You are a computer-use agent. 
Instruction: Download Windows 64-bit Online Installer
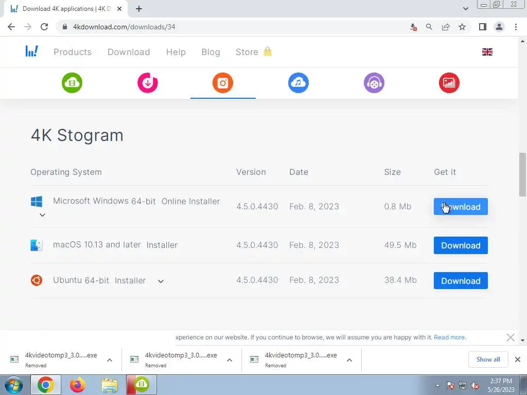pos(461,207)
